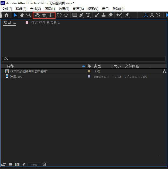Select the Pen tool
Viewport: 168px width, 169px height.
81,15
